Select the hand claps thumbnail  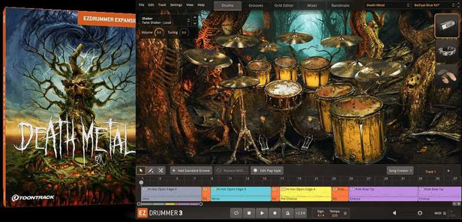[446, 76]
